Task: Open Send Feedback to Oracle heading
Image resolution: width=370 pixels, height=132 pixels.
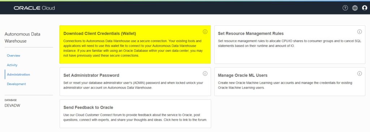Action: pyautogui.click(x=88, y=107)
